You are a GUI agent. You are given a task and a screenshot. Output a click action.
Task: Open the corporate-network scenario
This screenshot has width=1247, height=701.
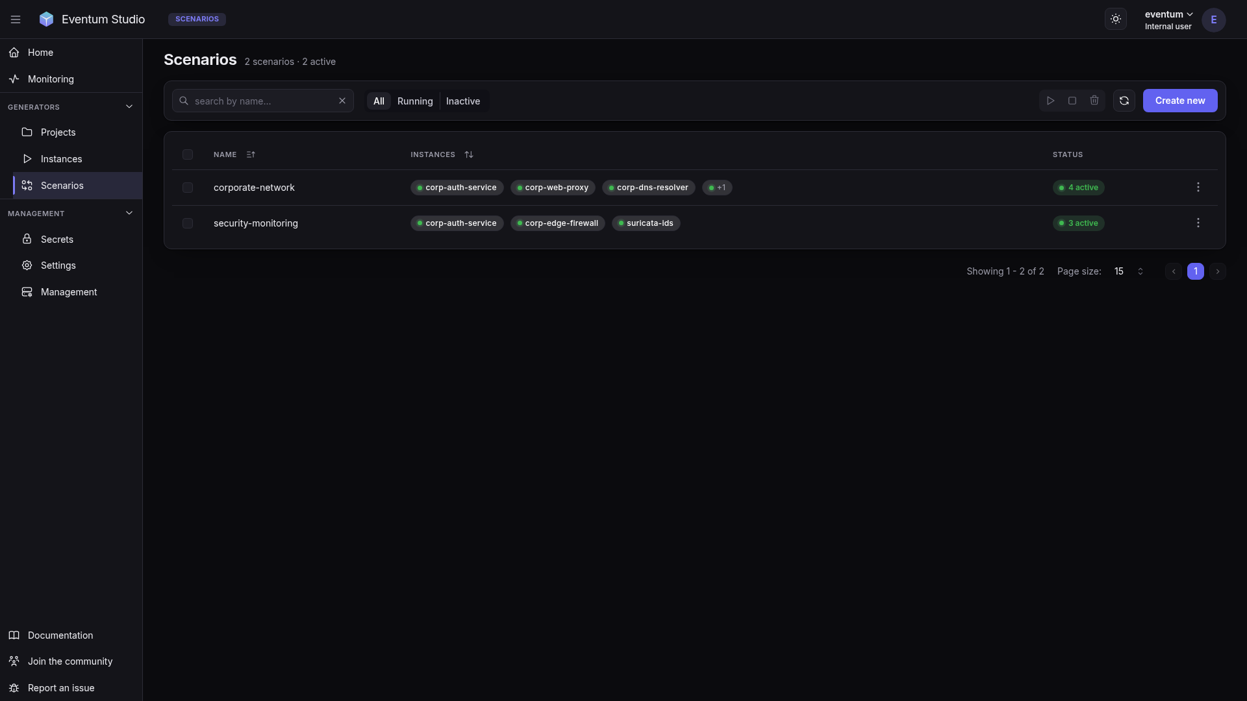click(x=254, y=188)
